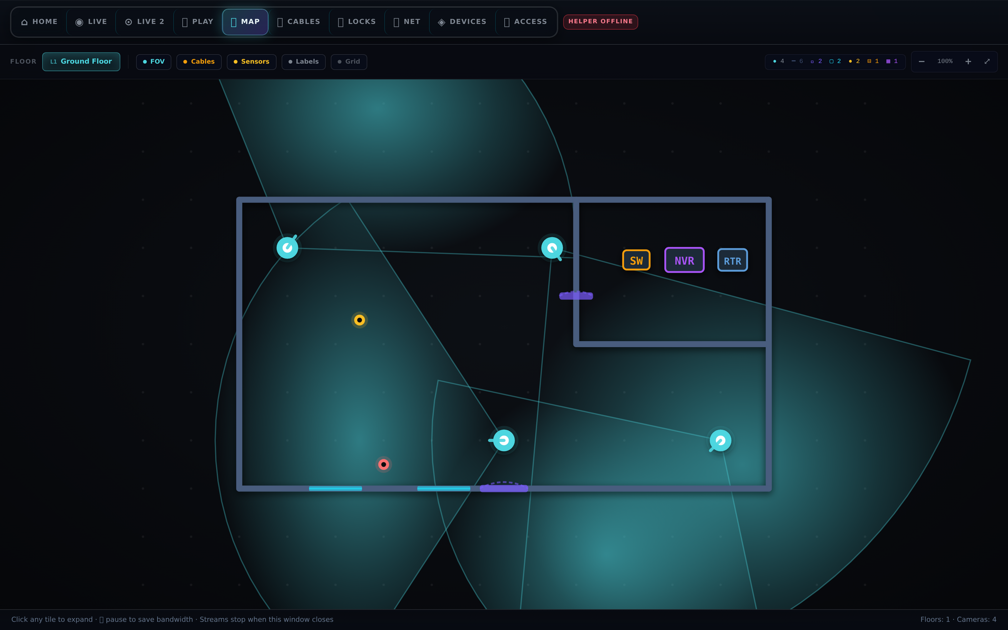Click the red sensor marker

point(384,464)
